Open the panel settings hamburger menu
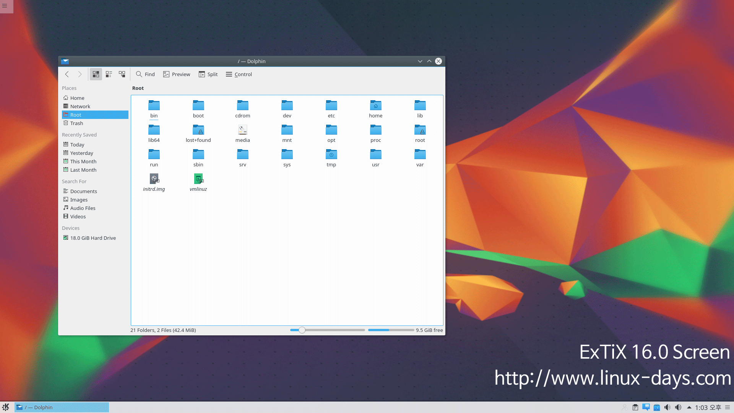The height and width of the screenshot is (413, 734). 728,407
